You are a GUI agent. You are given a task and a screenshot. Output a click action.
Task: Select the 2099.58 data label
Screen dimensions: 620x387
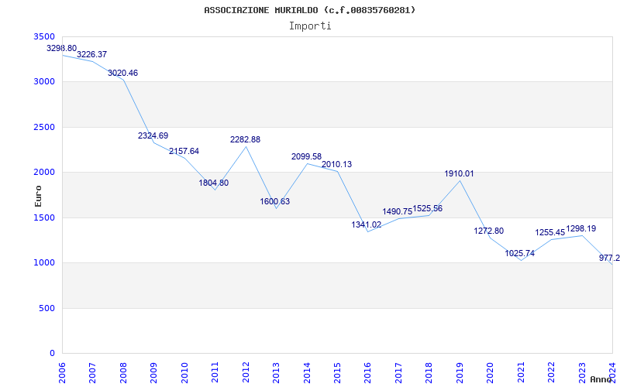tap(306, 157)
